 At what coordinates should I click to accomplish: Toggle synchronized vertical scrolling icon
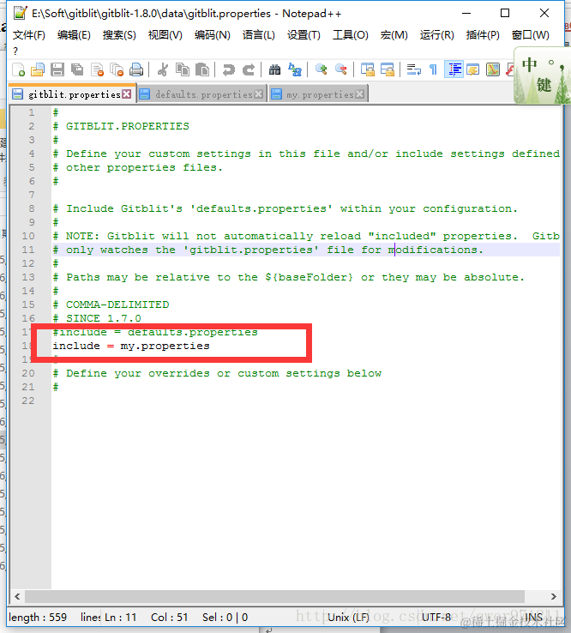(x=367, y=69)
